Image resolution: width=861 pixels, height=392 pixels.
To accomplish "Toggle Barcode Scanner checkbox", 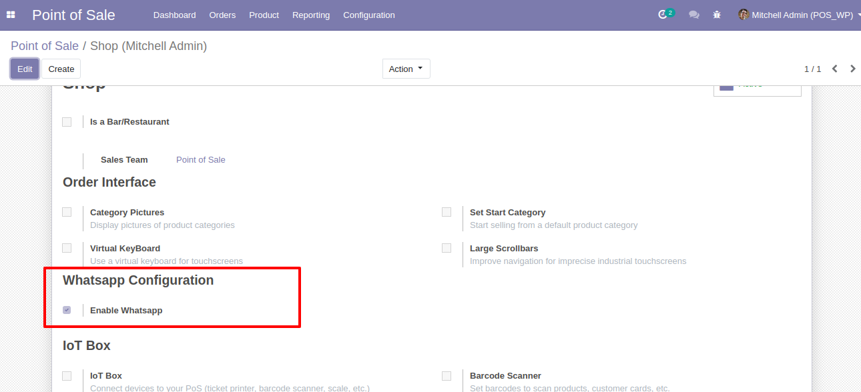I will [x=447, y=376].
